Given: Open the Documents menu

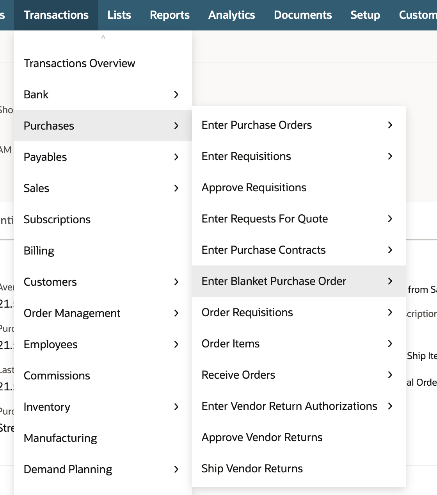Looking at the screenshot, I should pyautogui.click(x=303, y=15).
